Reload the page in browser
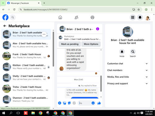The width and height of the screenshot is (155, 116). (14, 10)
